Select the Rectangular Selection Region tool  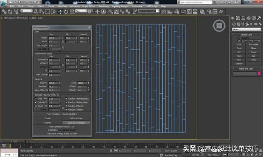point(48,12)
